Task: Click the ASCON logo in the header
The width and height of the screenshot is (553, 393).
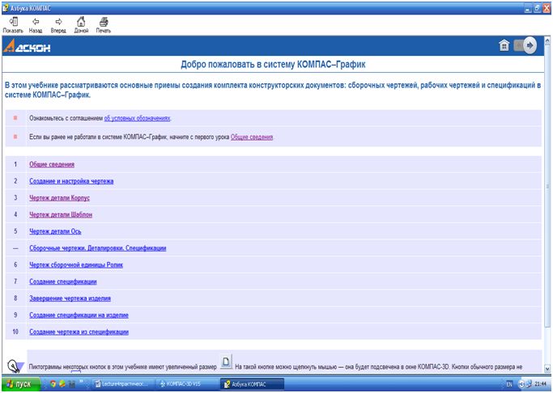Action: pyautogui.click(x=27, y=46)
